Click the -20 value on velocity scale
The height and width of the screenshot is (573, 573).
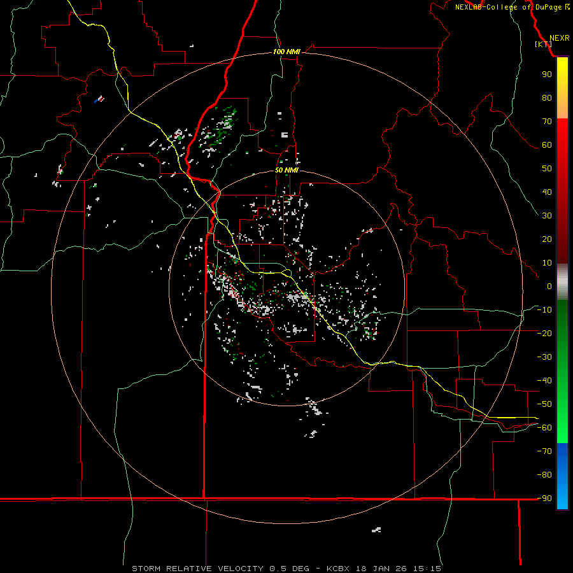[544, 333]
